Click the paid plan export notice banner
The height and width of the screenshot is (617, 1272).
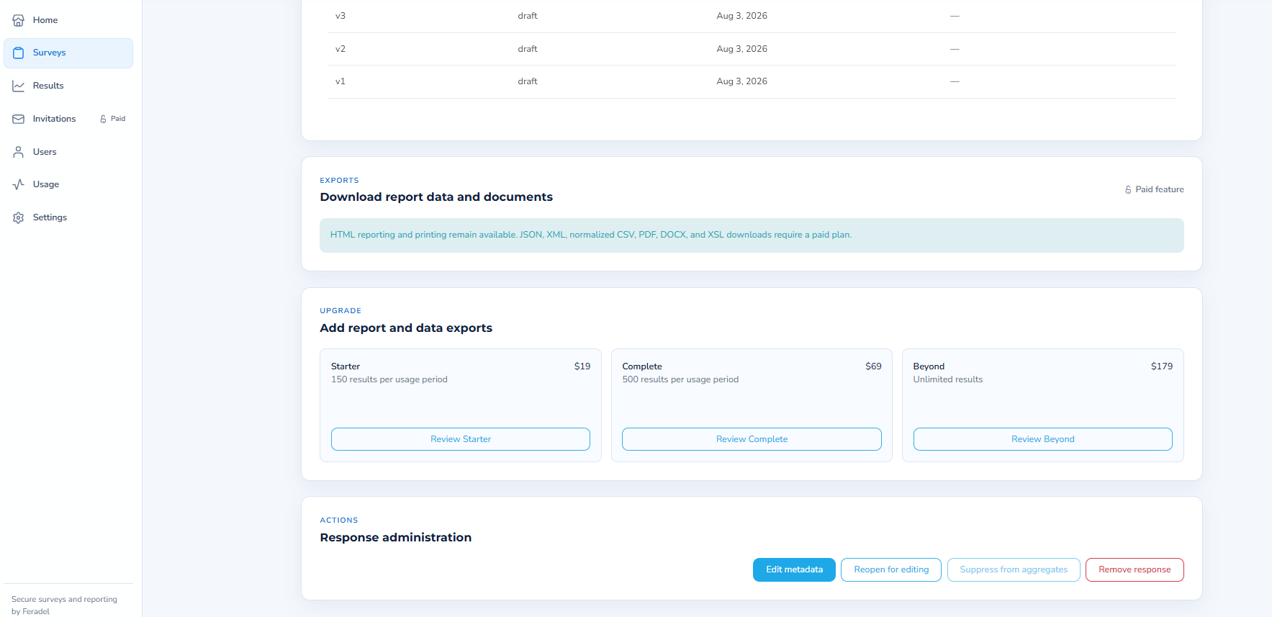click(x=752, y=235)
